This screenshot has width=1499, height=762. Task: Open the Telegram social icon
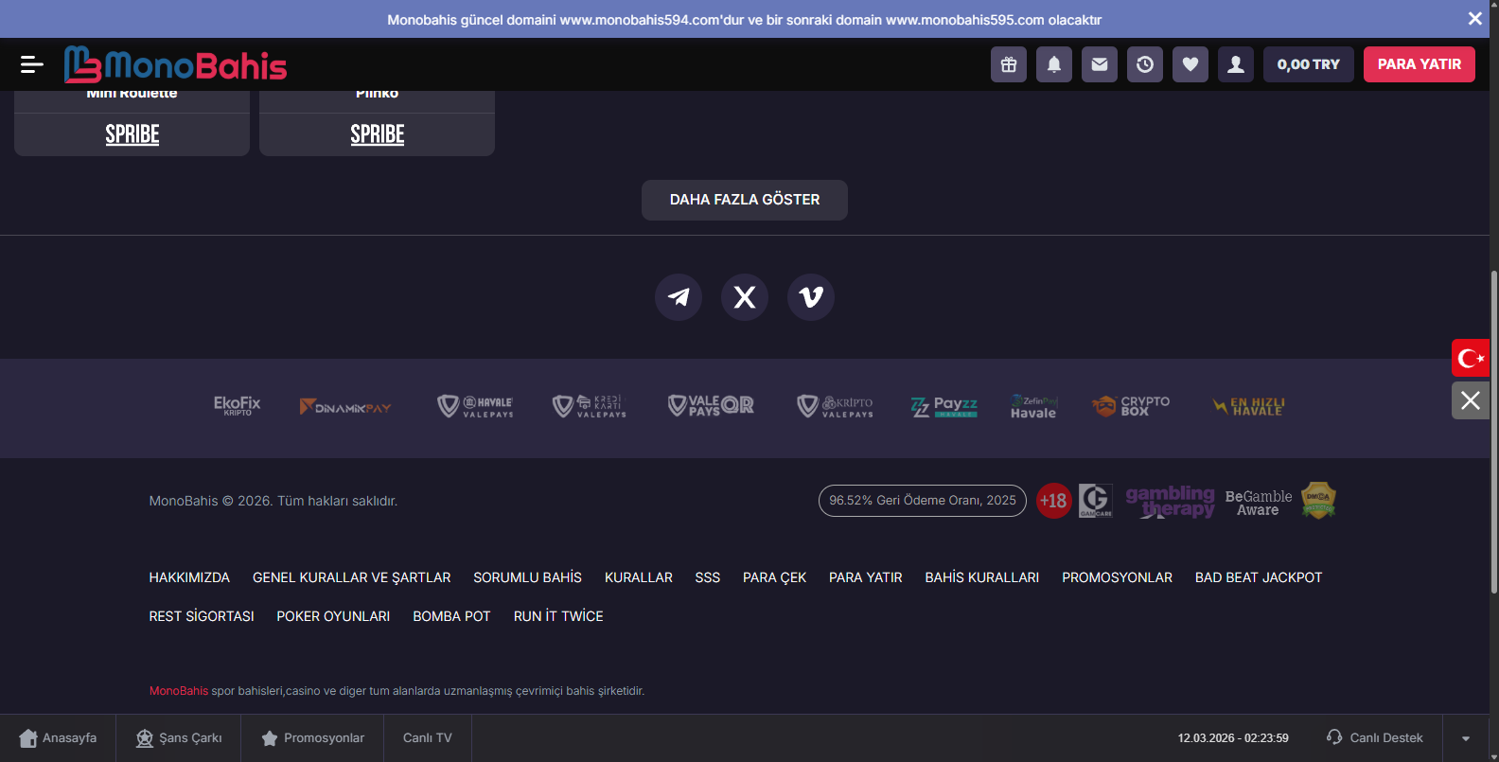679,297
